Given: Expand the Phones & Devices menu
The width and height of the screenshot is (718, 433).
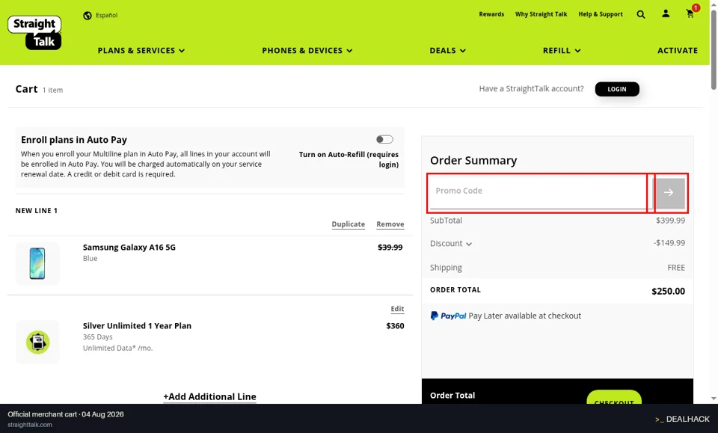Looking at the screenshot, I should click(307, 50).
